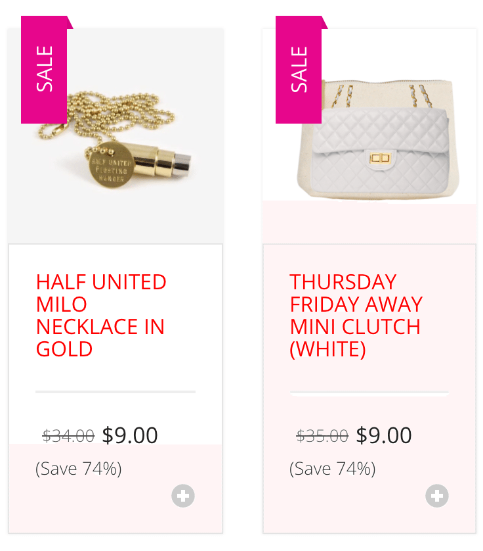Click SALE ribbon on necklace product
This screenshot has width=483, height=551.
(x=44, y=70)
